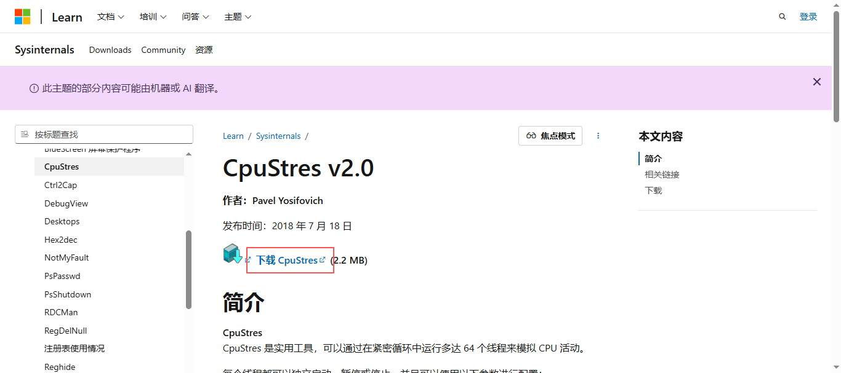Click the CpuStres v2.0 title
Viewport: 841px width, 373px height.
(298, 168)
